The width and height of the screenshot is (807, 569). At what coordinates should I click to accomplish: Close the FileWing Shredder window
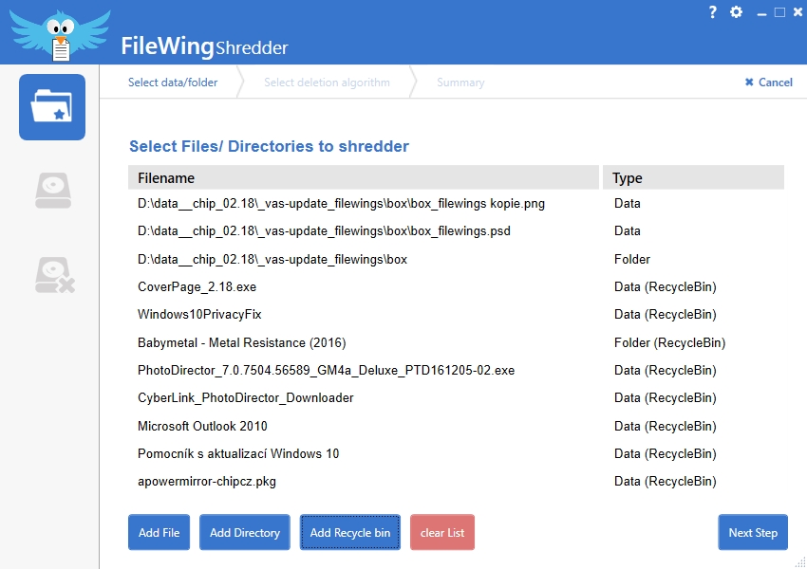click(x=798, y=12)
